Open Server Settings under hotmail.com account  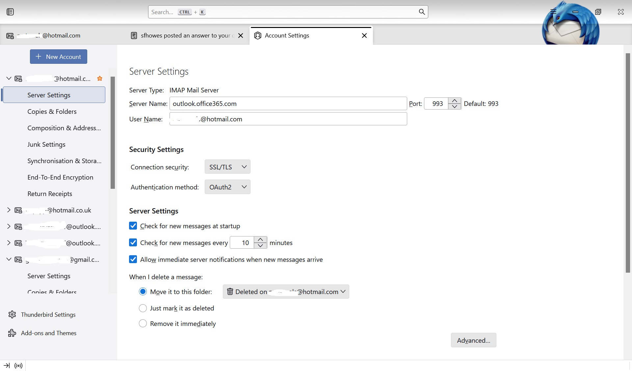tap(54, 95)
